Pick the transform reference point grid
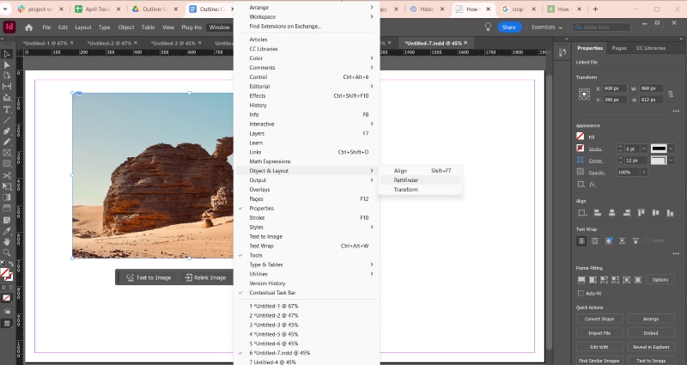This screenshot has height=365, width=687. [584, 94]
